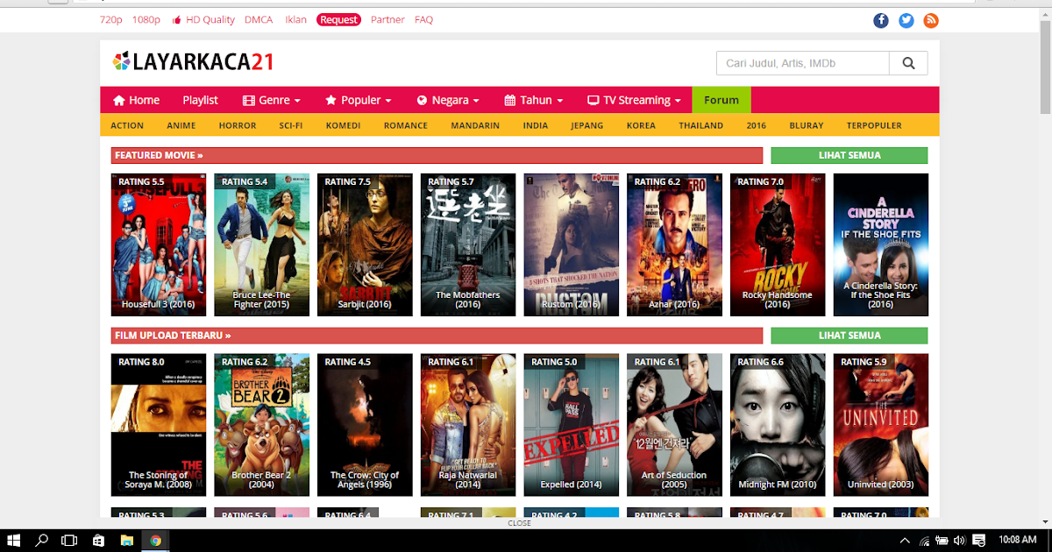Click Lihat Semua for Featured Movie
The height and width of the screenshot is (552, 1052).
point(849,155)
